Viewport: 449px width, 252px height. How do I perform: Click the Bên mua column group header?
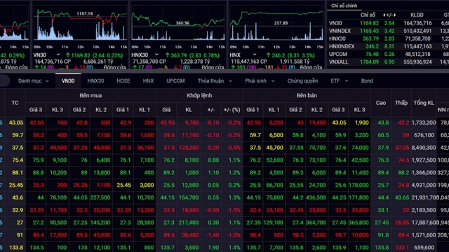point(91,96)
